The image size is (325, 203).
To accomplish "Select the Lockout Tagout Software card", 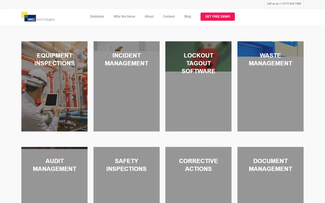I will pos(198,86).
